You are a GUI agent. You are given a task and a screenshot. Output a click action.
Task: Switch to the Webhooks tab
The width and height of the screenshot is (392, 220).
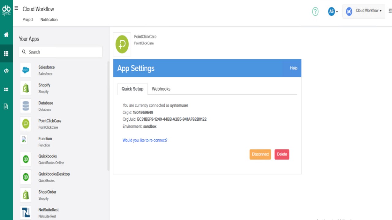[161, 89]
